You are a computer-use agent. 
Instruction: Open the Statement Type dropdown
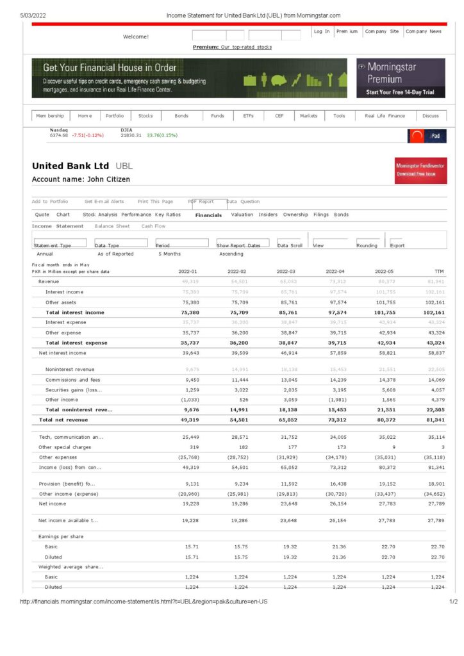click(59, 244)
